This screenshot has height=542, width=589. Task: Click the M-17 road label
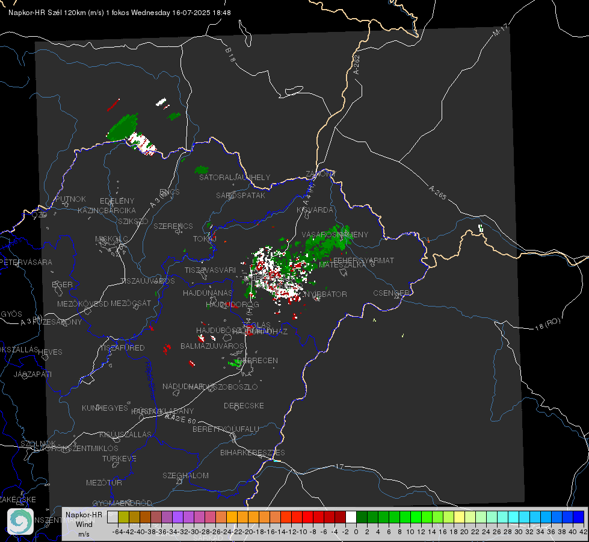500,30
